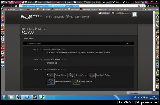Open the red adblock extension icon
Screen dimensions: 160x105
pyautogui.click(x=139, y=6)
